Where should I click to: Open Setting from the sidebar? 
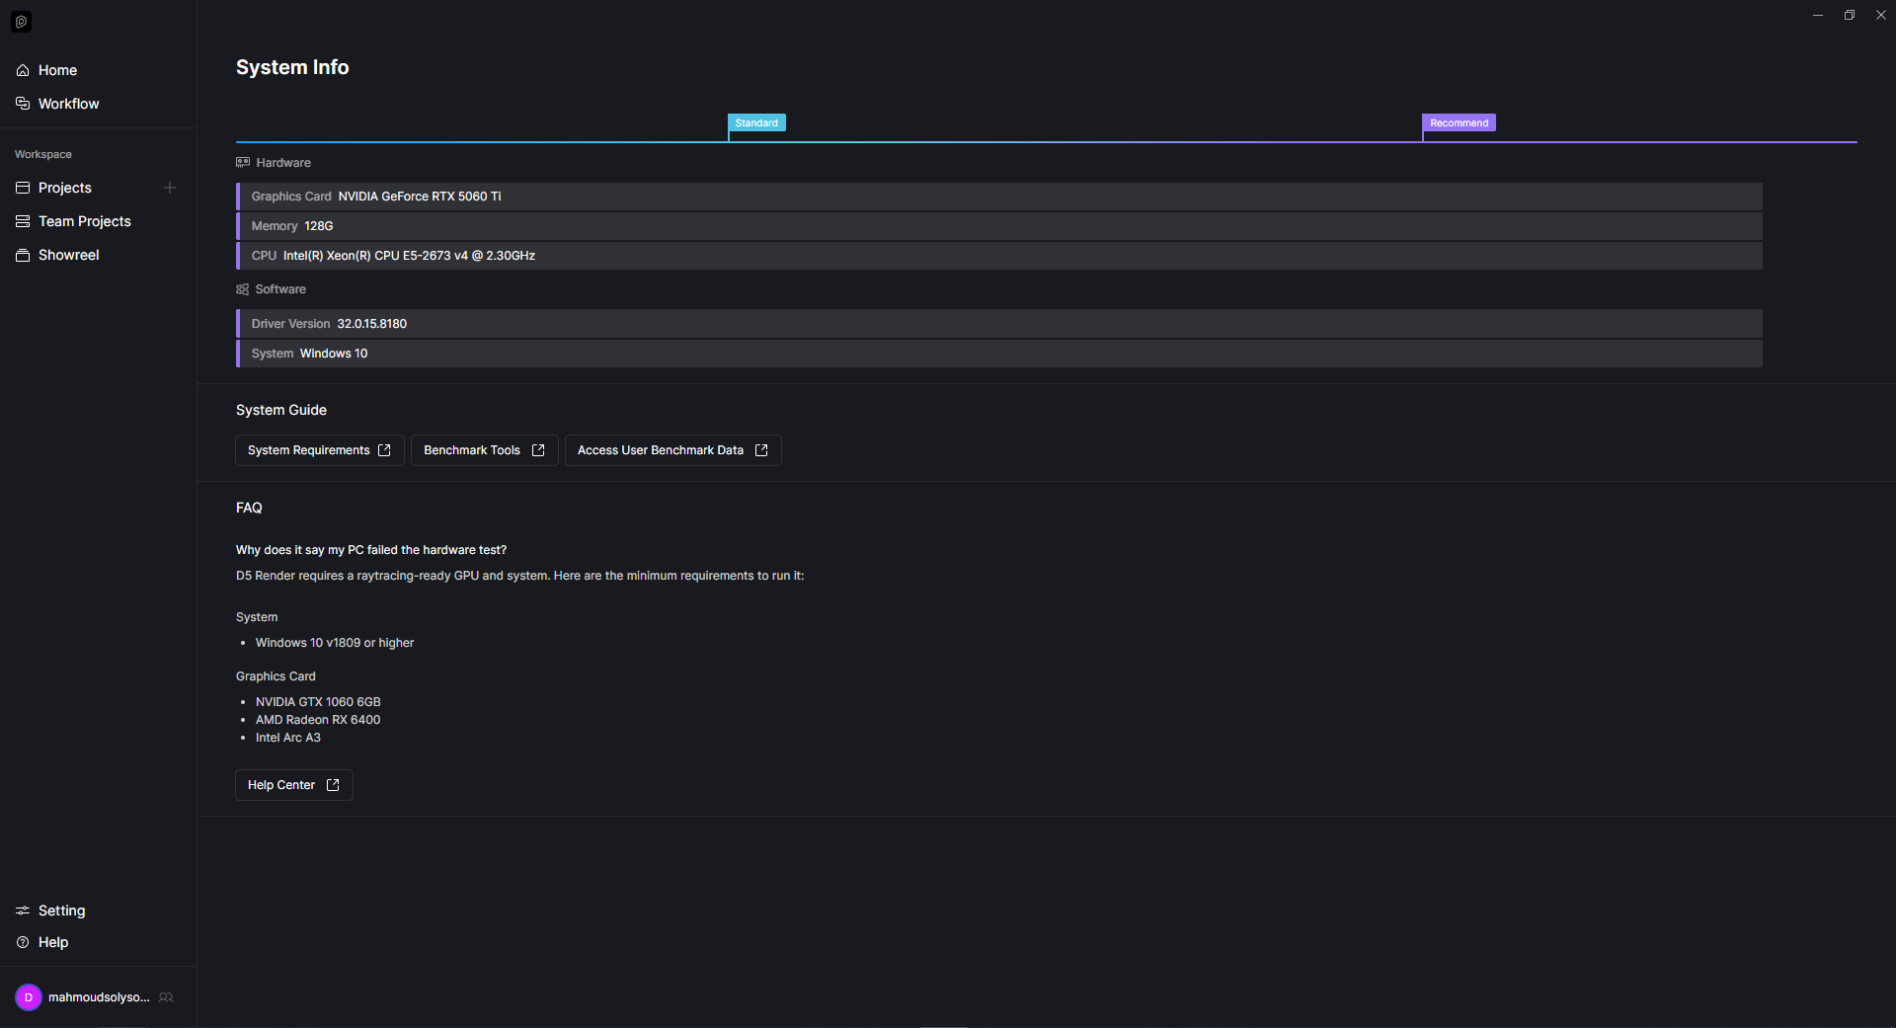click(61, 910)
